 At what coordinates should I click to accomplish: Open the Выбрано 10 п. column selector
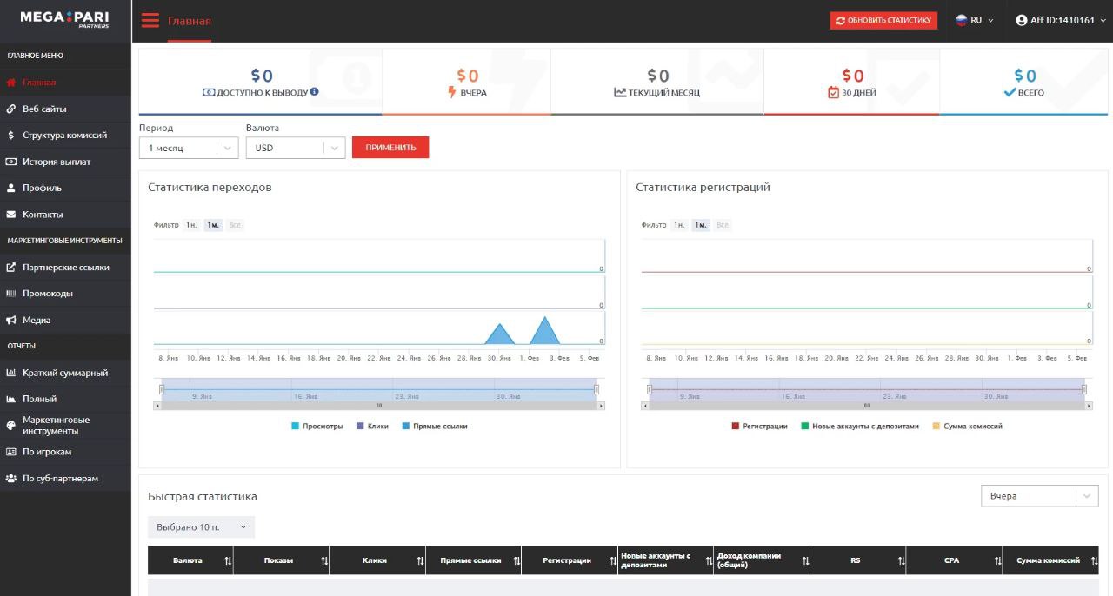(x=201, y=527)
